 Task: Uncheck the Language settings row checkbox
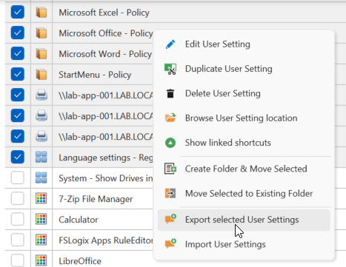[x=18, y=157]
